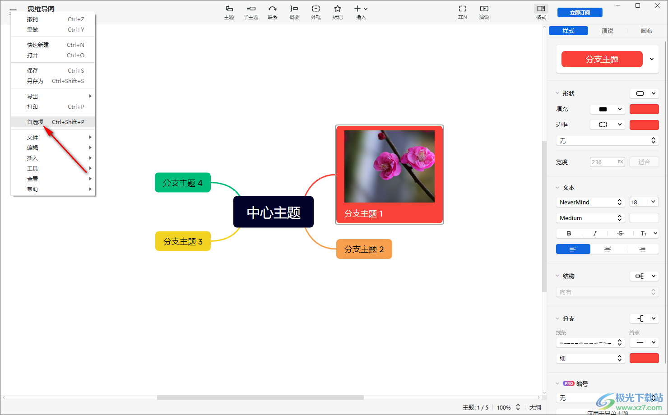
Task: Collapse the 文本 text section
Action: (x=557, y=188)
